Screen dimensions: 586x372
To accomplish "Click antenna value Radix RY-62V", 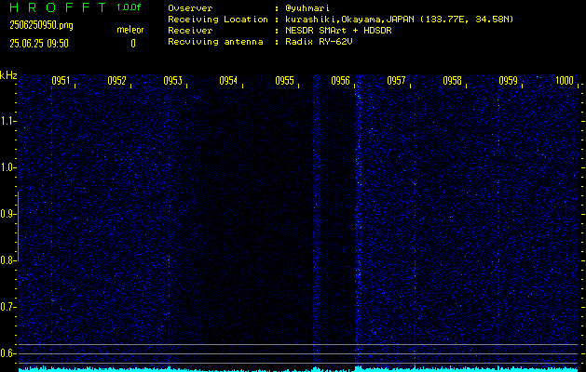I will (x=319, y=42).
